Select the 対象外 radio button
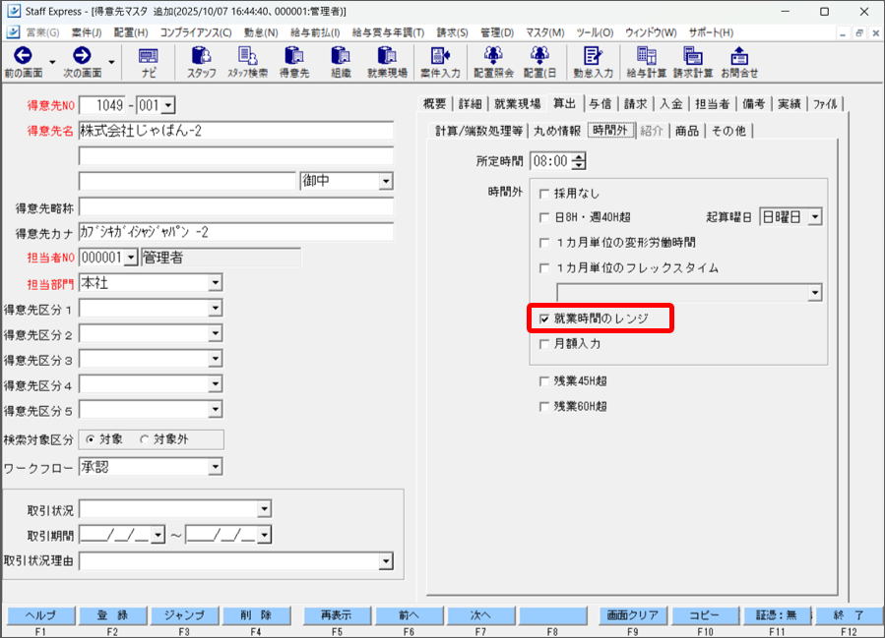 [x=146, y=439]
